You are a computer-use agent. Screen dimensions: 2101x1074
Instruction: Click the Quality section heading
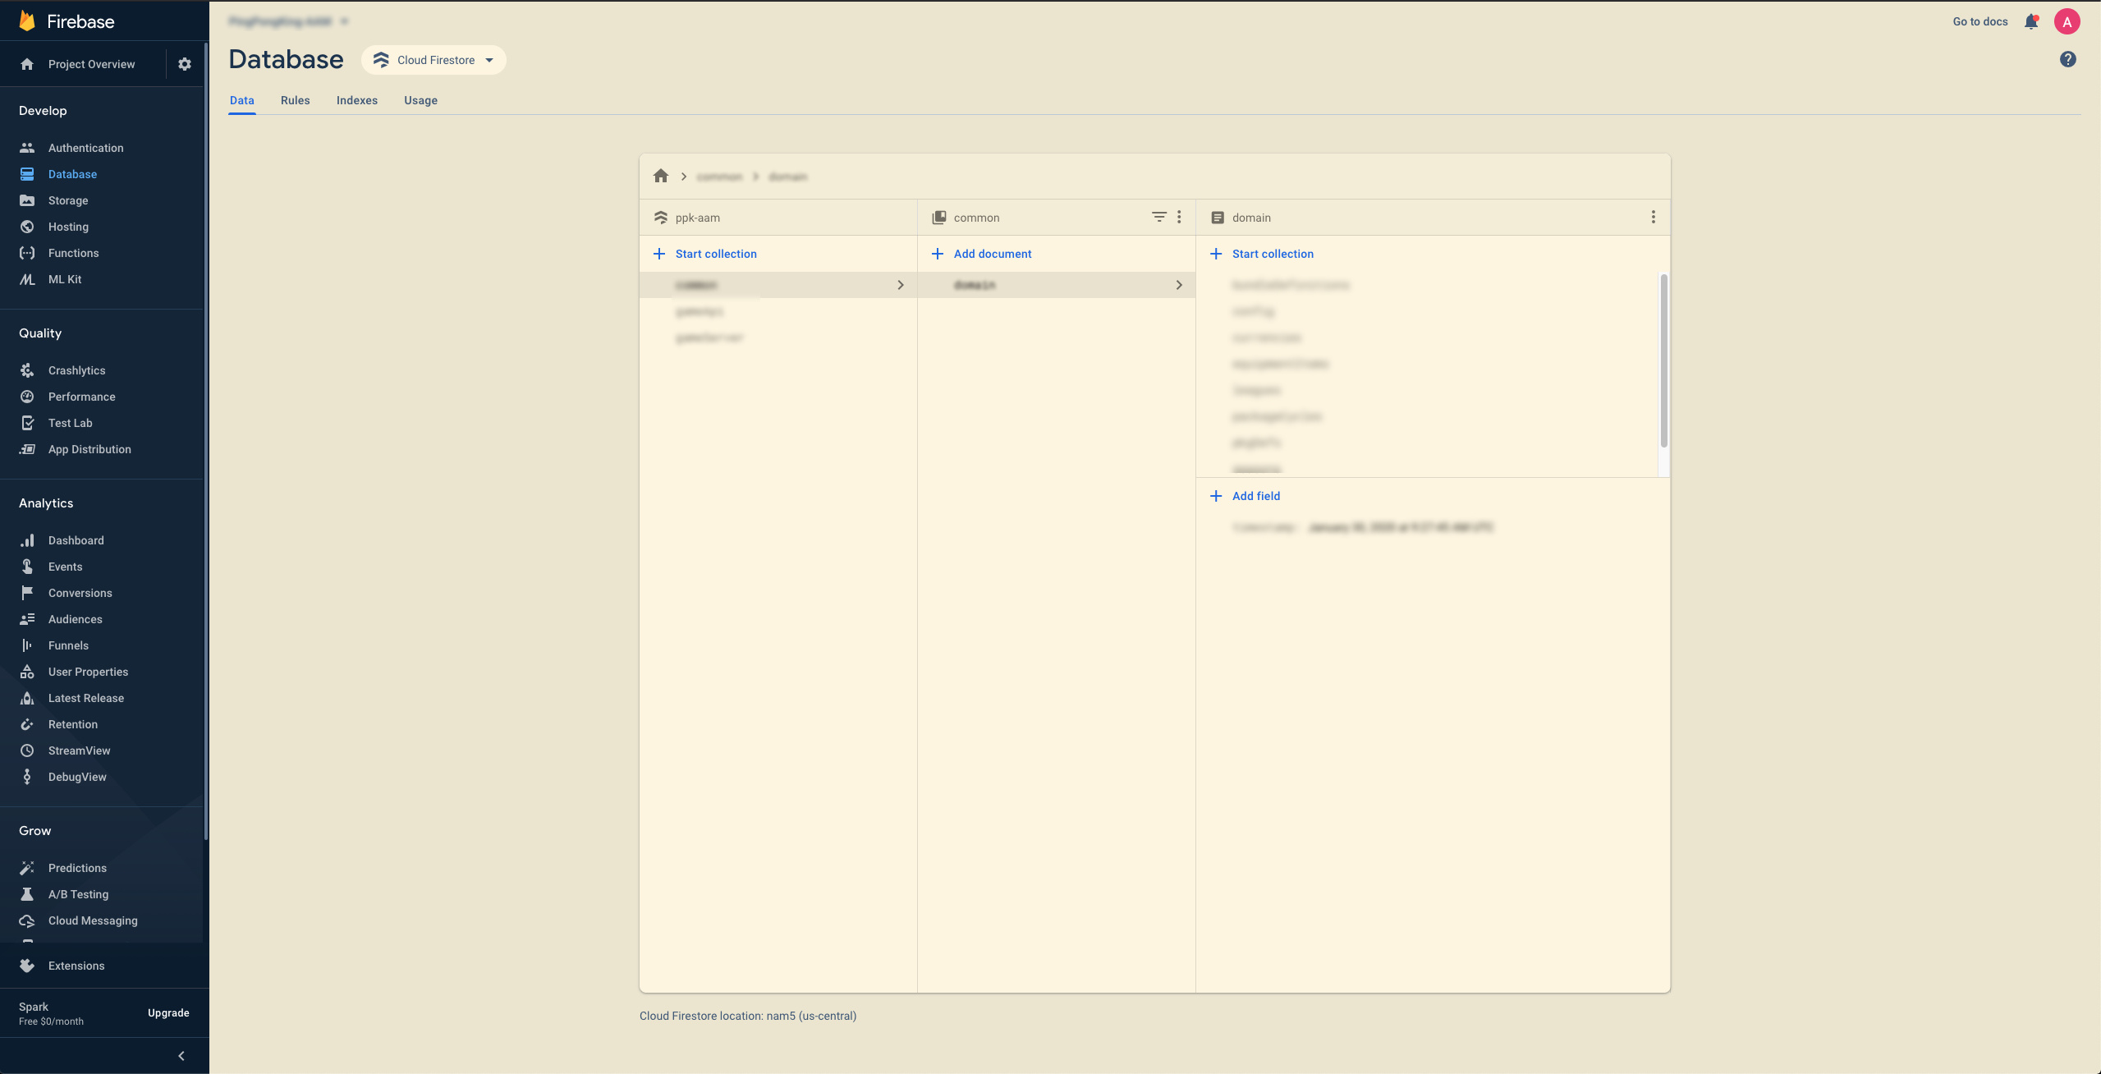click(40, 333)
